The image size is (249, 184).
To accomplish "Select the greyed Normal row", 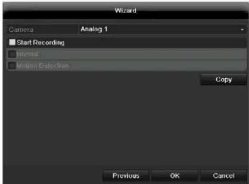I will [x=126, y=54].
